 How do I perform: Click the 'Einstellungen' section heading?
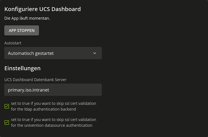[x=22, y=68]
